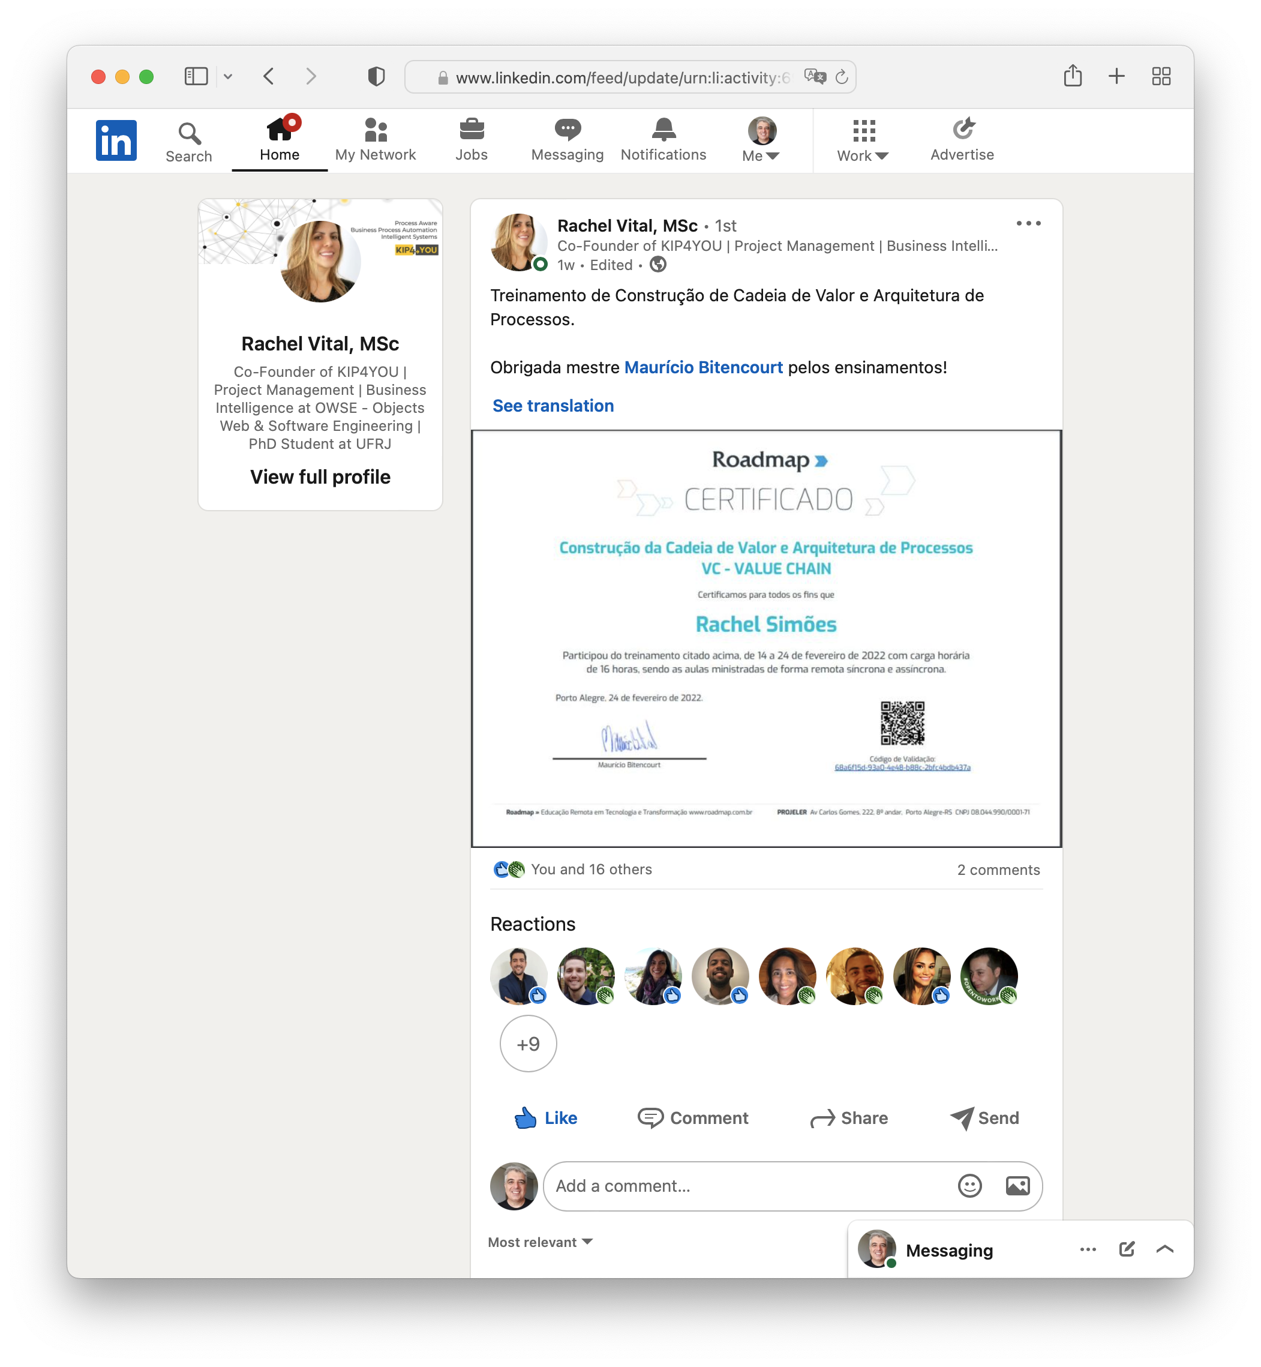Open a new tab with plus icon

point(1117,76)
